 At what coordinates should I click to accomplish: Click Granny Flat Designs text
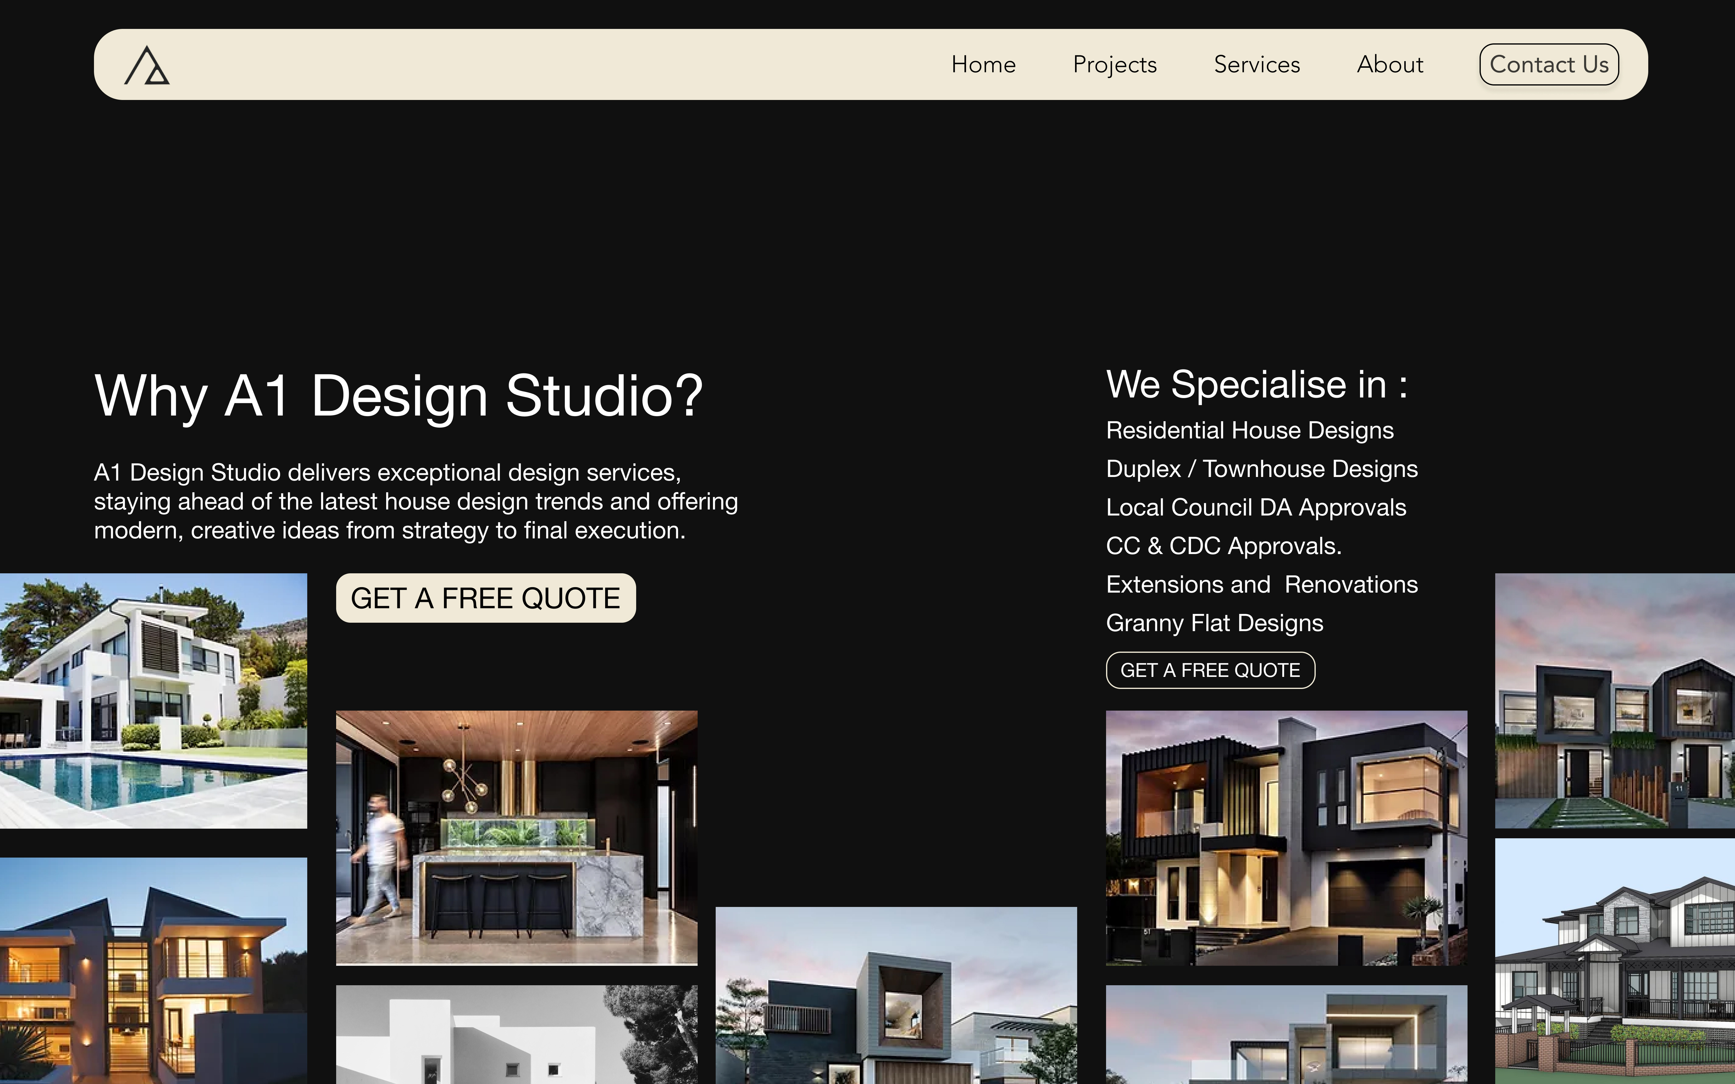1214,623
